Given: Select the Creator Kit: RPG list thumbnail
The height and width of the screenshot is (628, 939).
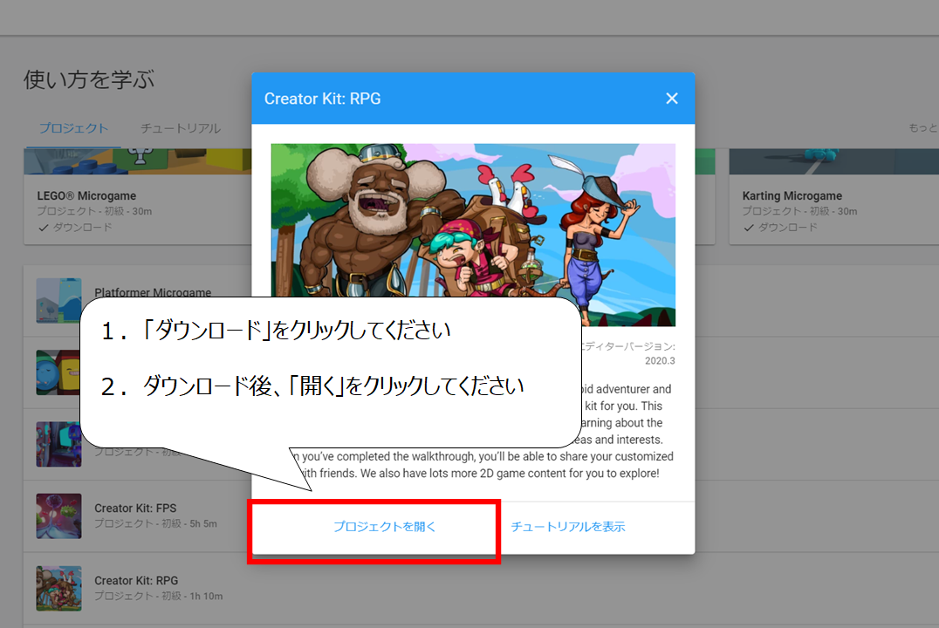Looking at the screenshot, I should tap(58, 589).
